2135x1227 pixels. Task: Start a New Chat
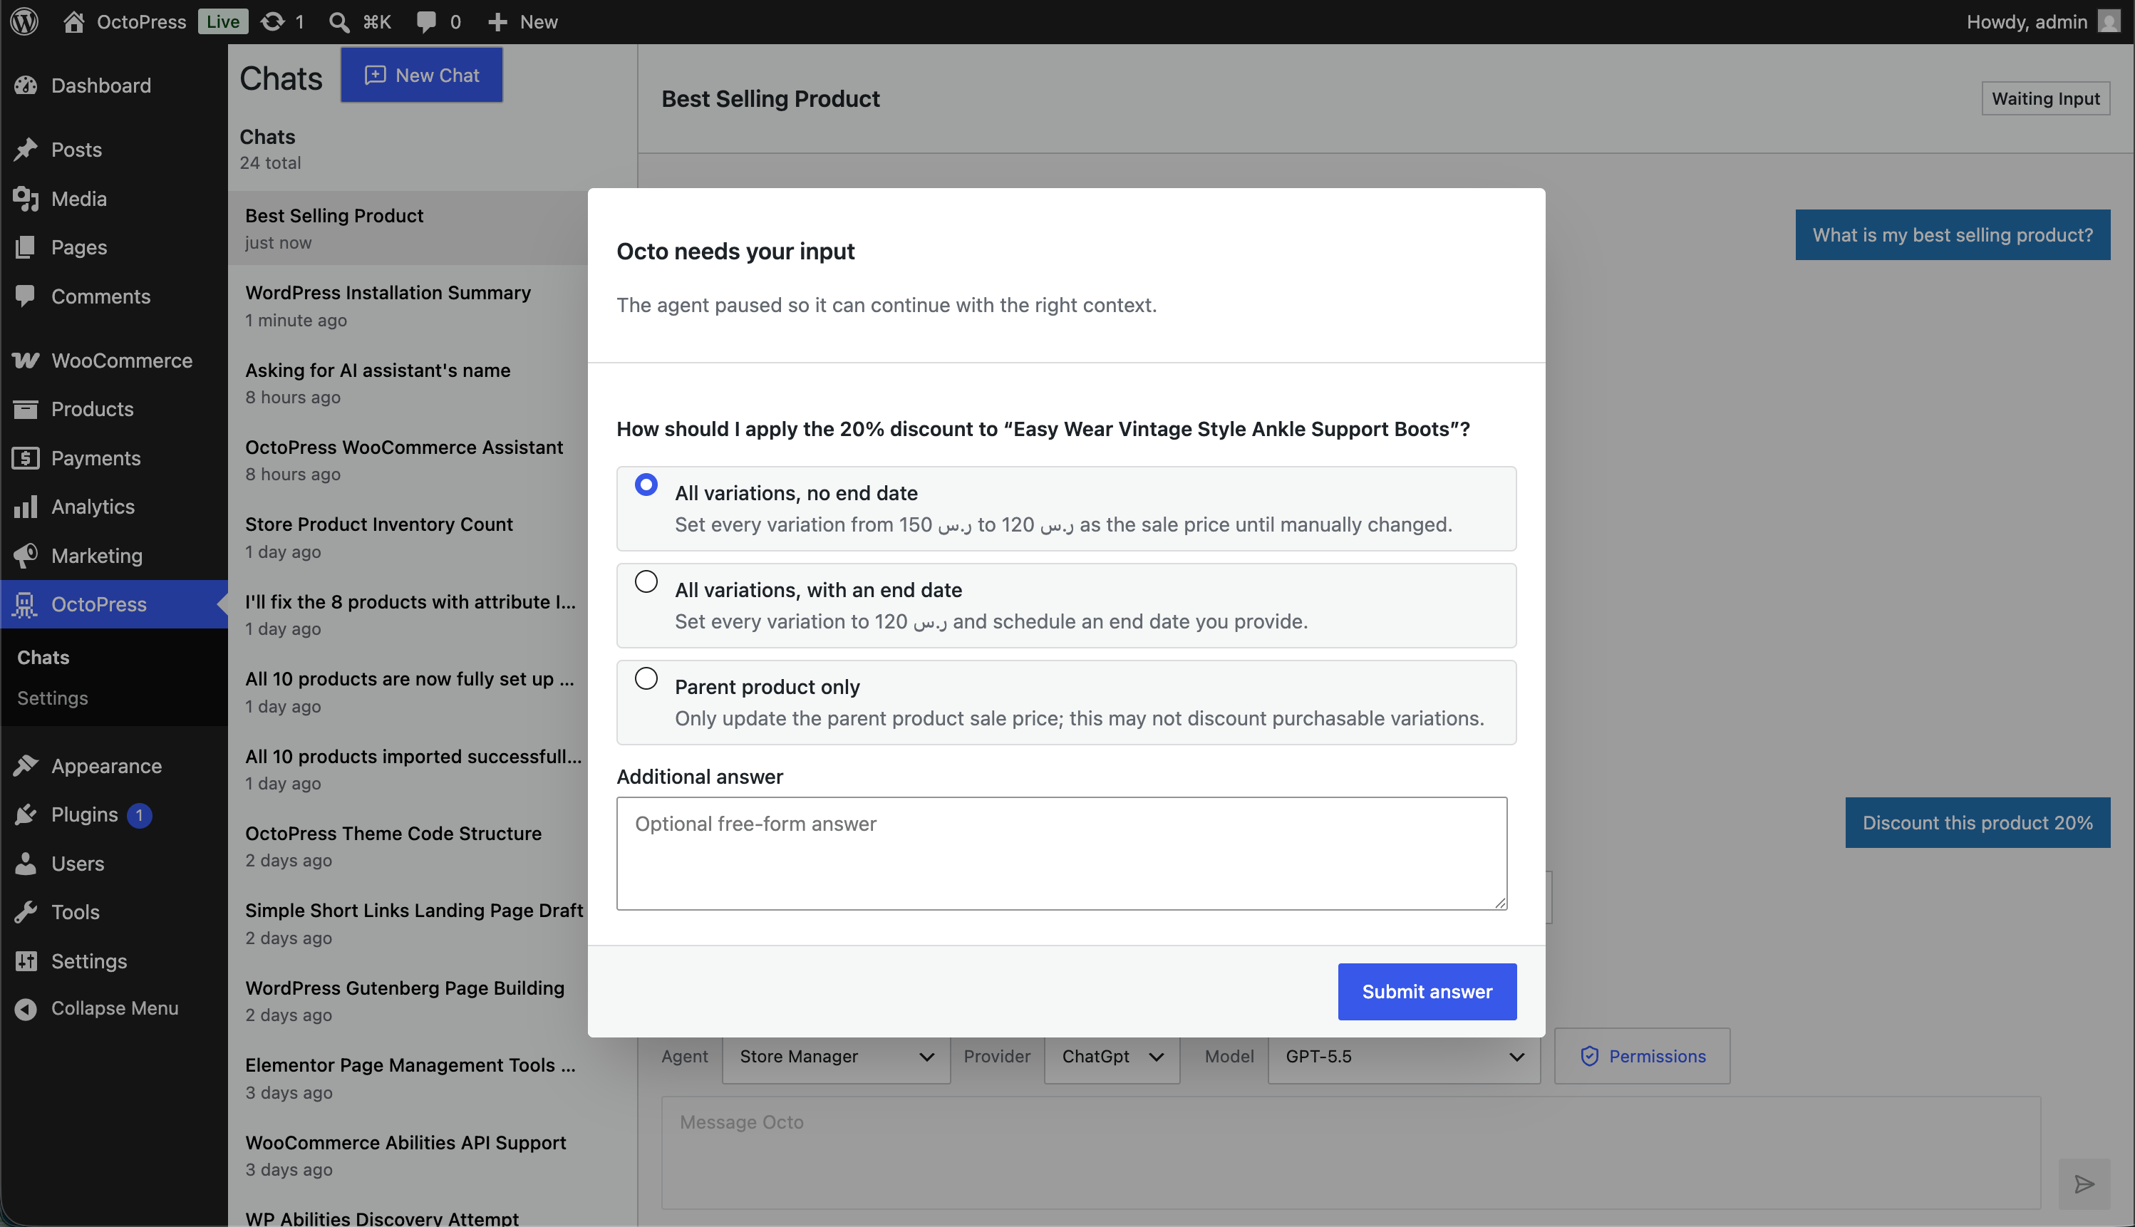[421, 75]
